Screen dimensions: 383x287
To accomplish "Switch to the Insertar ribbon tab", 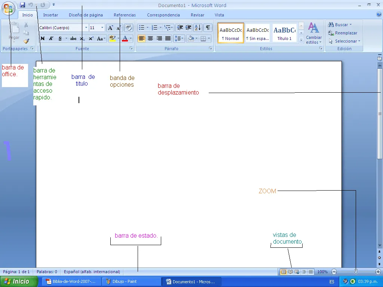I will click(x=50, y=15).
